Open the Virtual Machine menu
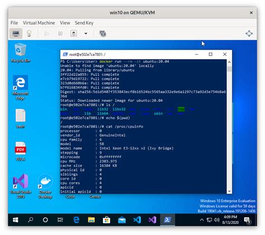The image size is (265, 235). click(x=39, y=23)
